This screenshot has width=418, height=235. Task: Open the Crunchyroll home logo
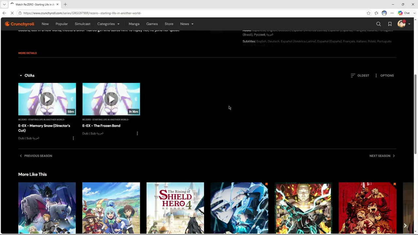point(20,24)
